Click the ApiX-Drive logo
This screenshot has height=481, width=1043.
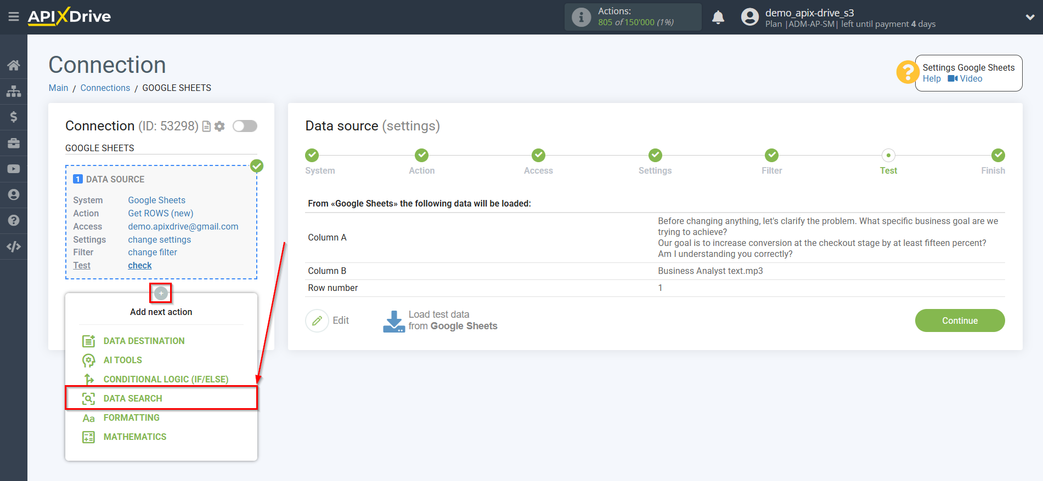[69, 16]
